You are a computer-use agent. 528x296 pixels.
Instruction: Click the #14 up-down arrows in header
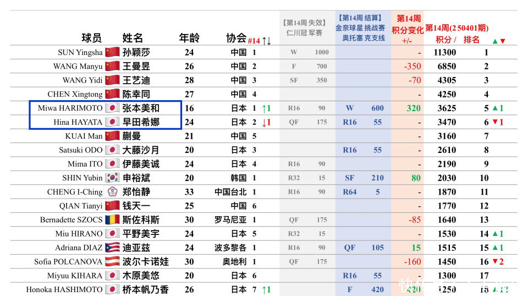click(266, 41)
